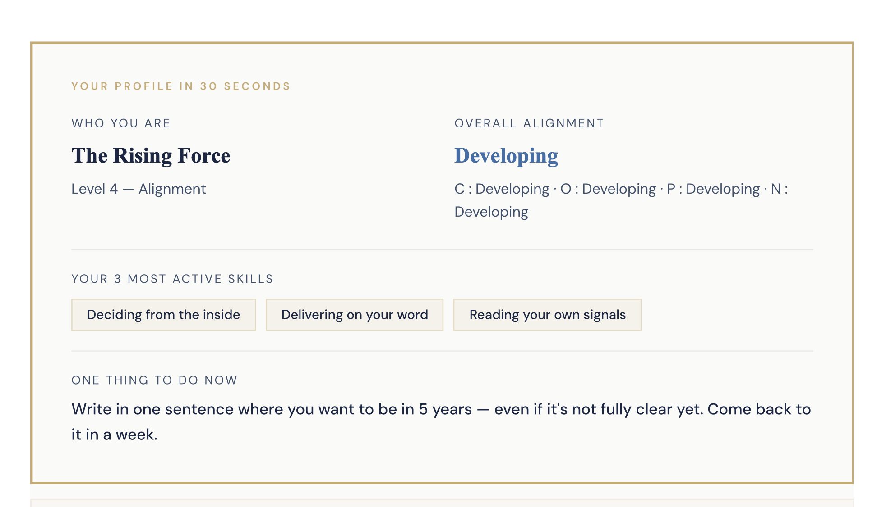
Task: Click the 'C : Developing · O : Developing' breakdown line
Action: 621,200
